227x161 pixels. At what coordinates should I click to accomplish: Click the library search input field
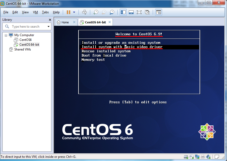pos(26,27)
